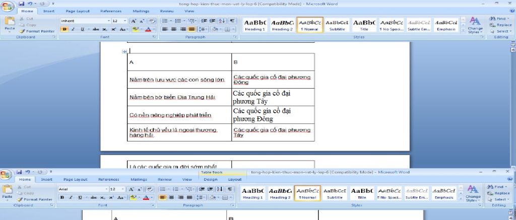Open Review tab in inherit-font window
This screenshot has width=516, height=220.
tap(166, 11)
